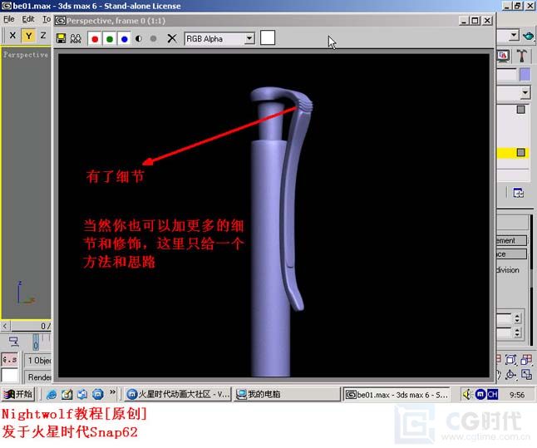Toggle the Y axis constraint
Viewport: 537px width, 448px height.
[x=28, y=36]
